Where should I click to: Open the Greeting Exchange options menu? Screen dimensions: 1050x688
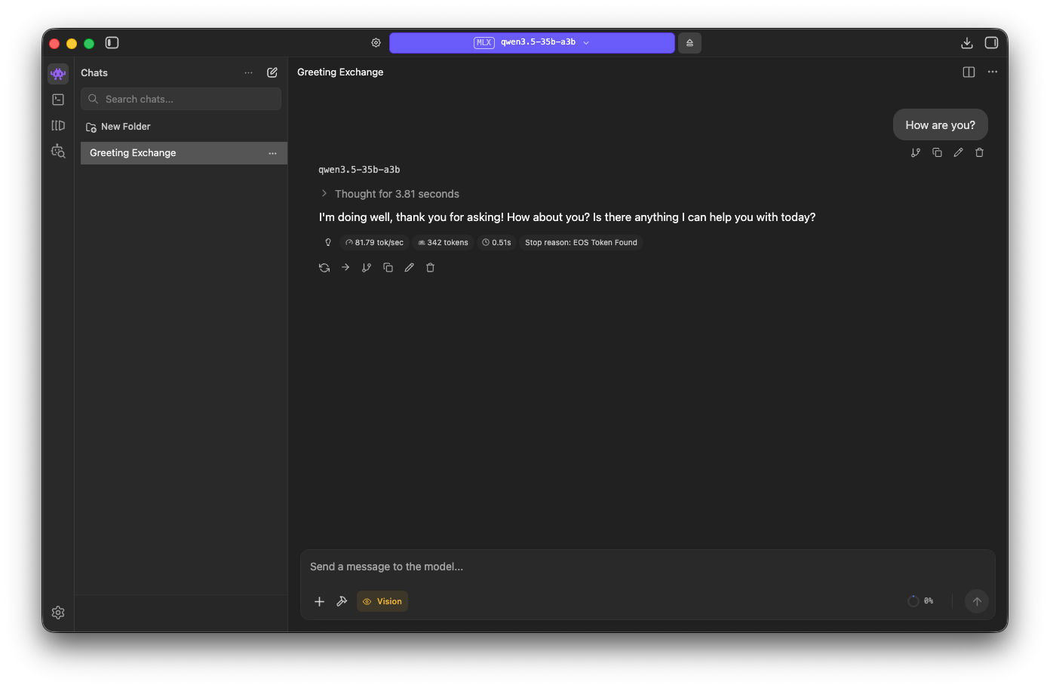pos(272,152)
